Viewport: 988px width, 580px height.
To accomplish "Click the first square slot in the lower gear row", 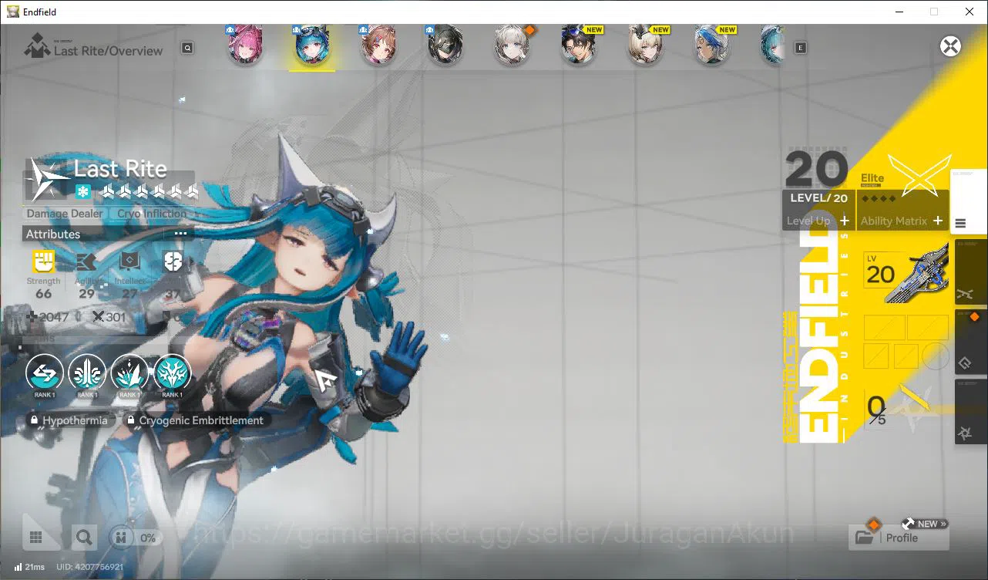I will [x=876, y=356].
